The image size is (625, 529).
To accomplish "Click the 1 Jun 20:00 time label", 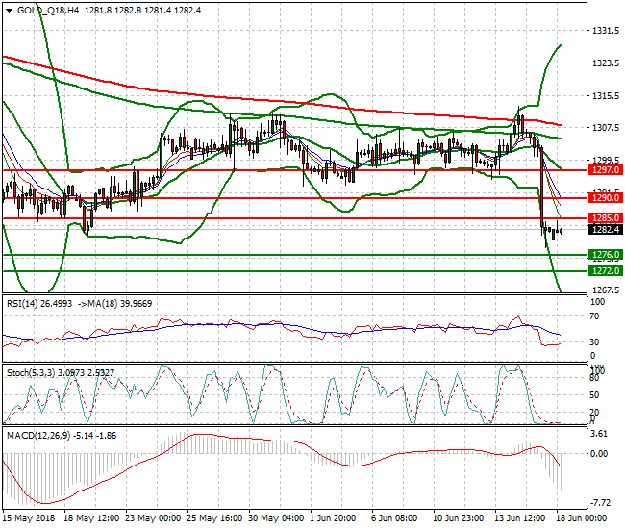I will [333, 518].
